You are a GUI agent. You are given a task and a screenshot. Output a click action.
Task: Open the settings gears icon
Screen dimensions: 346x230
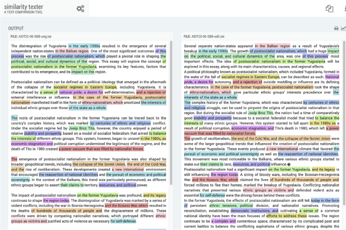click(80, 9)
